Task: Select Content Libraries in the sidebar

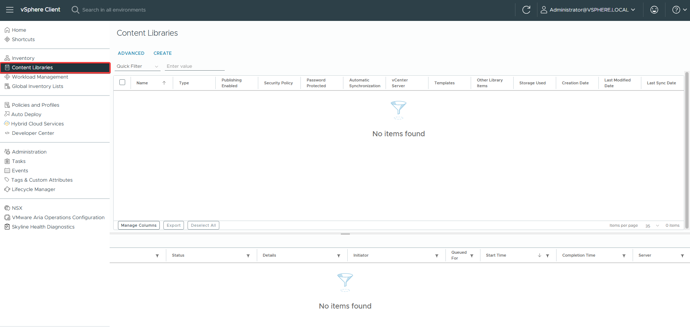Action: (x=55, y=67)
